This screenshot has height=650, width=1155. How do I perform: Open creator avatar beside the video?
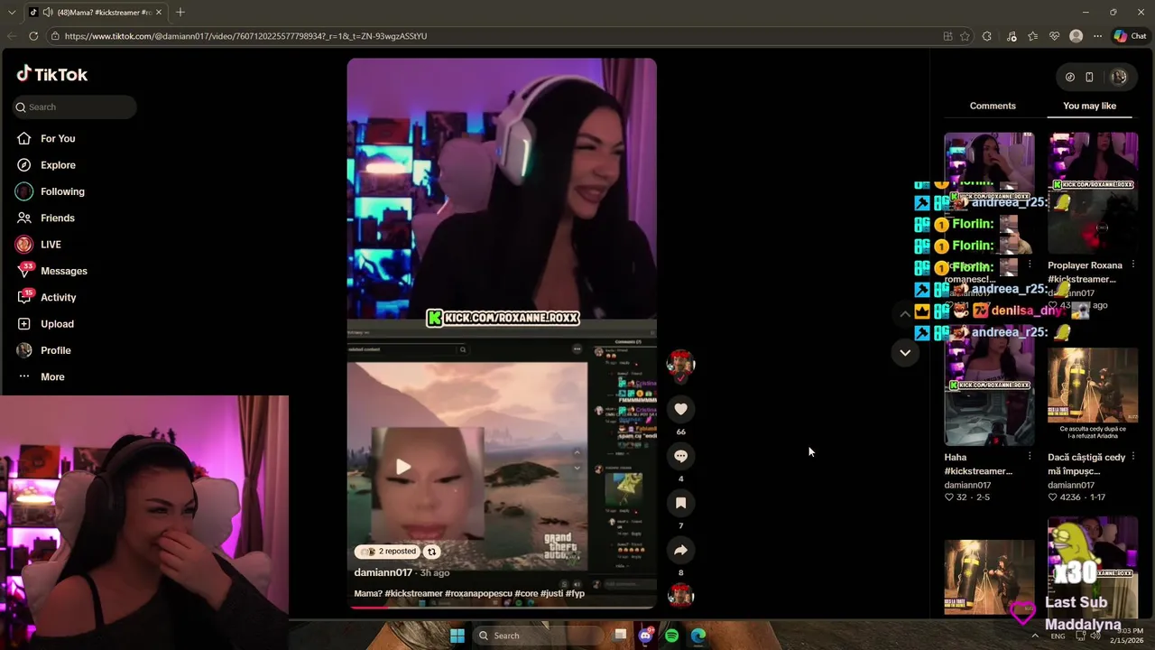(x=680, y=364)
